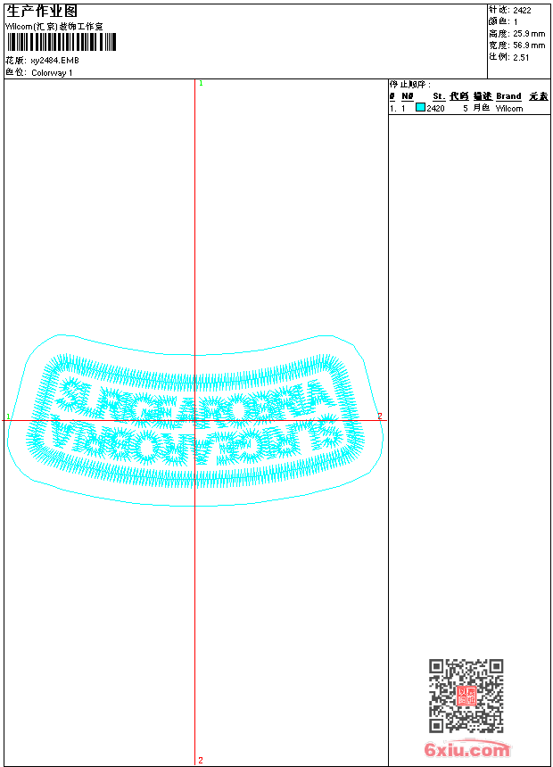Screen dimensions: 553x767
Task: Click the N# column header
Action: coord(407,96)
